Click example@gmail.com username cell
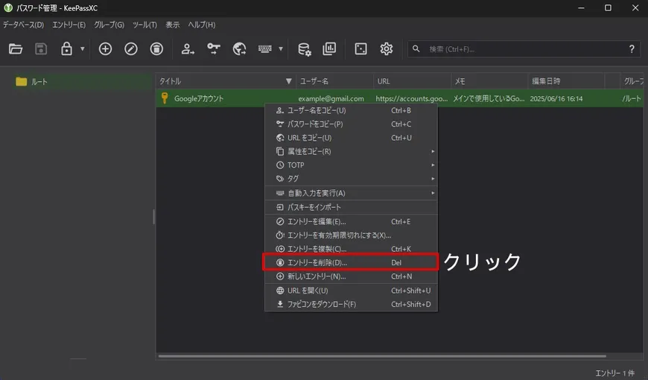The height and width of the screenshot is (380, 648). (331, 98)
